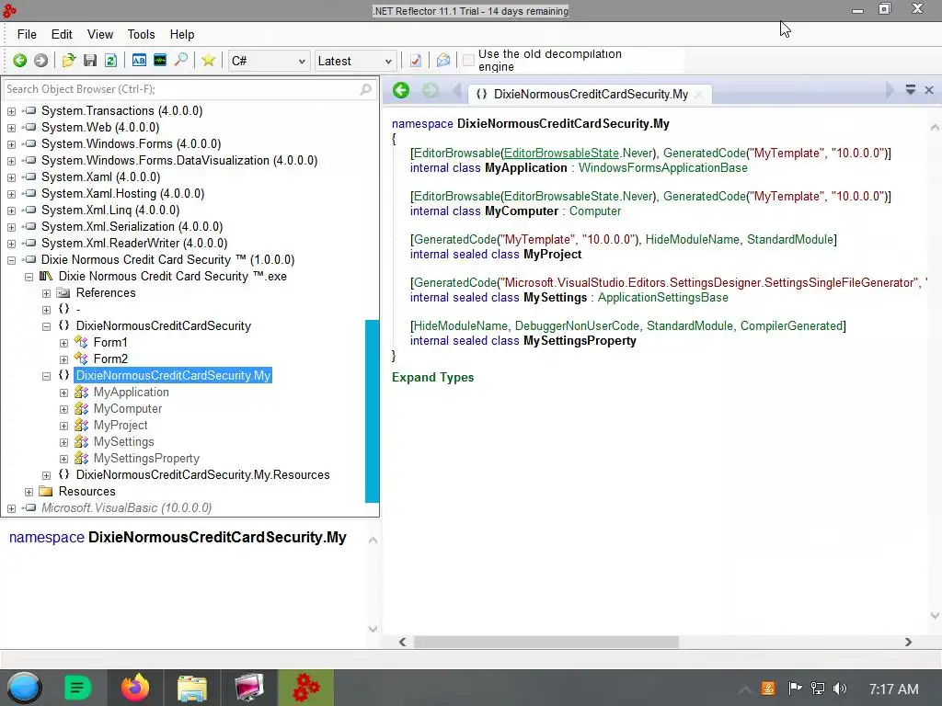Click the volume speaker tray icon
The height and width of the screenshot is (706, 942).
(x=840, y=689)
